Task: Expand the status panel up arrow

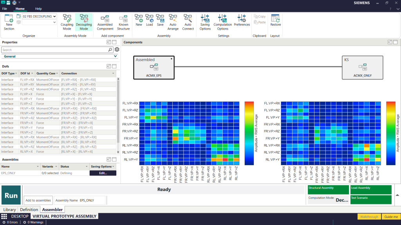Action: (397, 195)
